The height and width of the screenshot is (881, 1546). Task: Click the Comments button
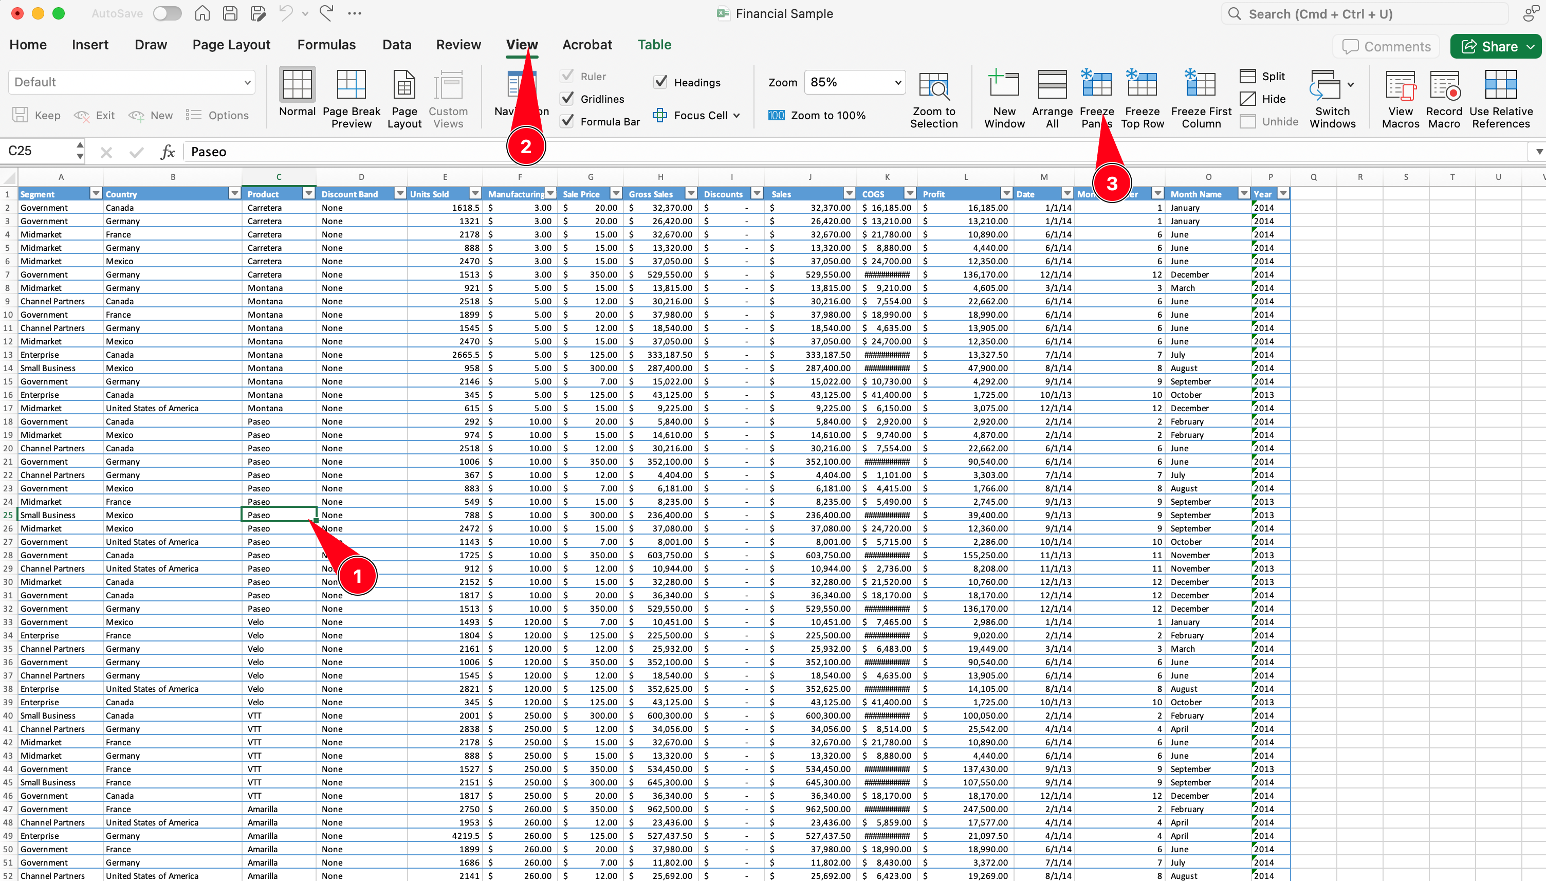point(1386,47)
